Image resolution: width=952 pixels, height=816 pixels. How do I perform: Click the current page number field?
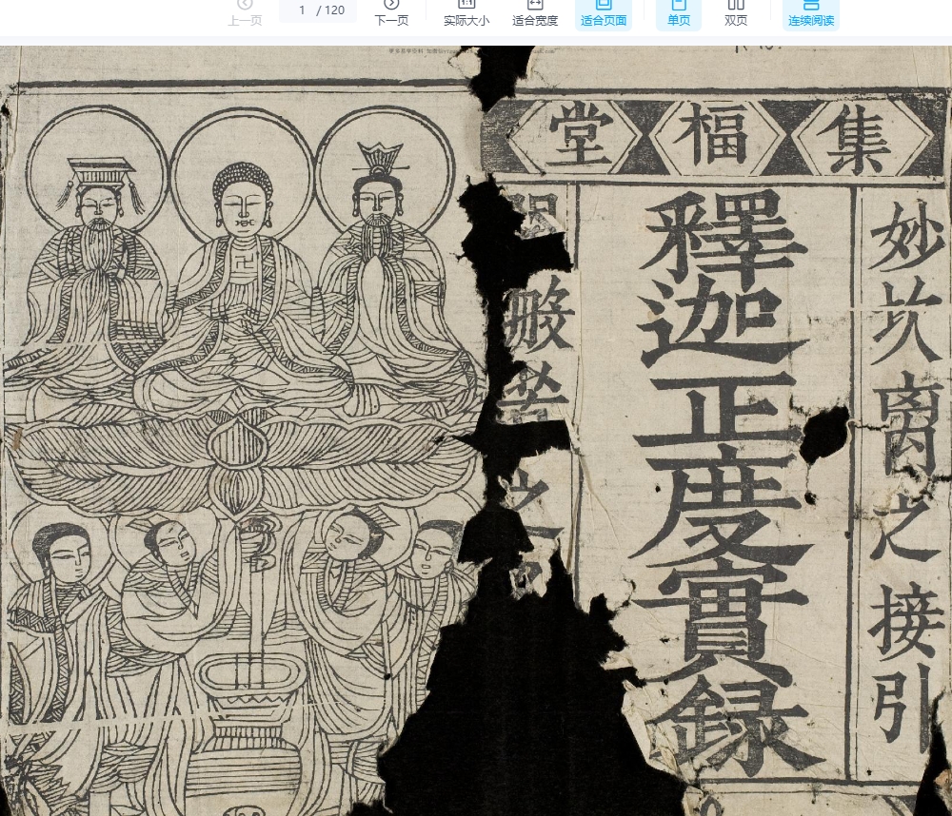303,10
